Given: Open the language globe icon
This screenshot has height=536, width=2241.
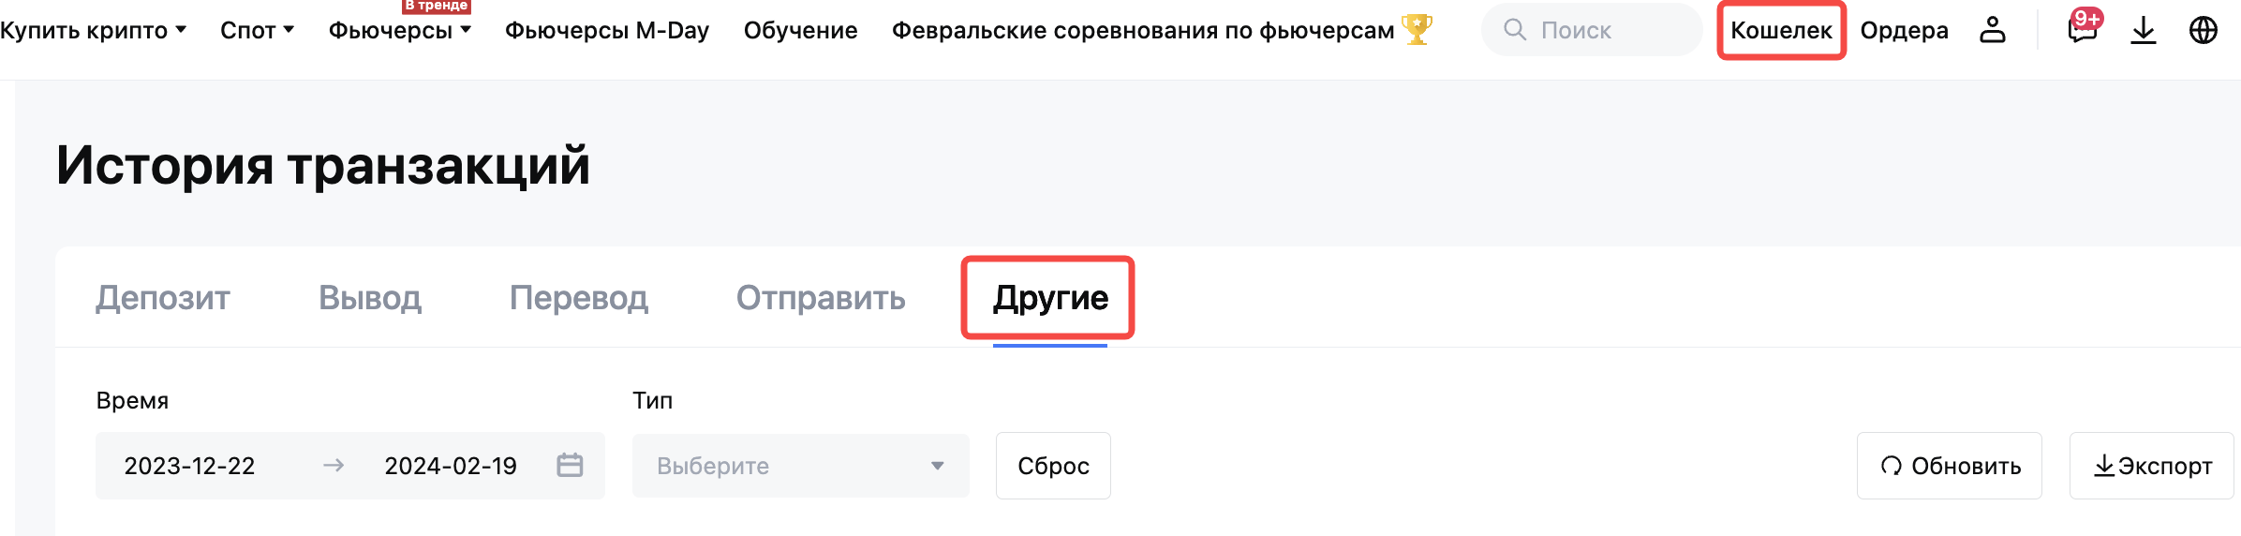Looking at the screenshot, I should click(2204, 30).
